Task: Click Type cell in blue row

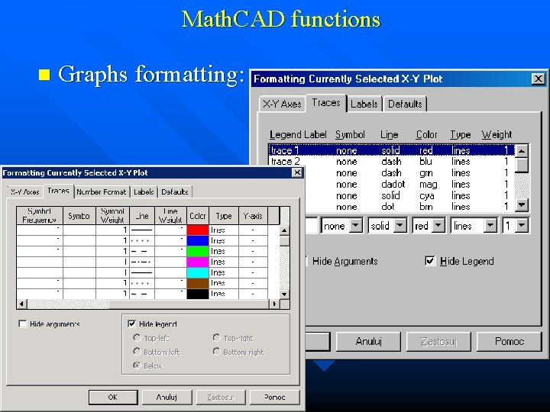Action: pos(224,240)
